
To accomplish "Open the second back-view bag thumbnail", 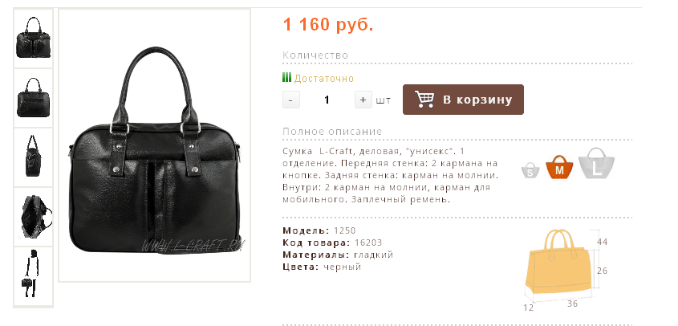I will click(x=33, y=98).
